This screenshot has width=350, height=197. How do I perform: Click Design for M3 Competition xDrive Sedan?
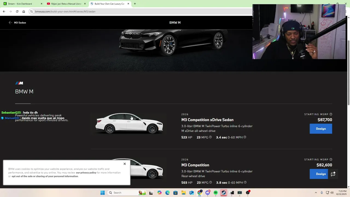[x=321, y=129]
